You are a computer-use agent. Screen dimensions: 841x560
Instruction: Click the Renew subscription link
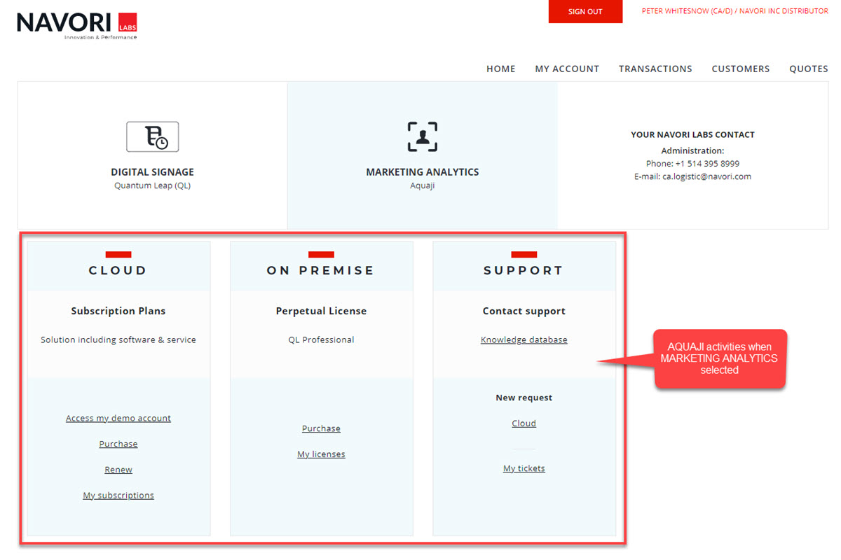click(118, 470)
